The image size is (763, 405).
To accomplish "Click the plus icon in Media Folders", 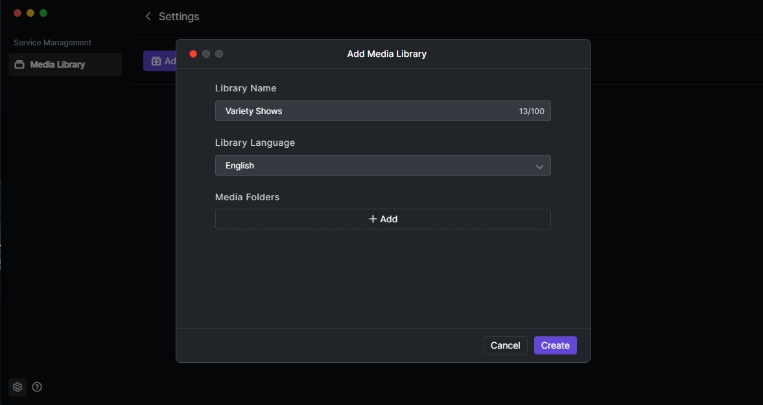I will click(373, 219).
